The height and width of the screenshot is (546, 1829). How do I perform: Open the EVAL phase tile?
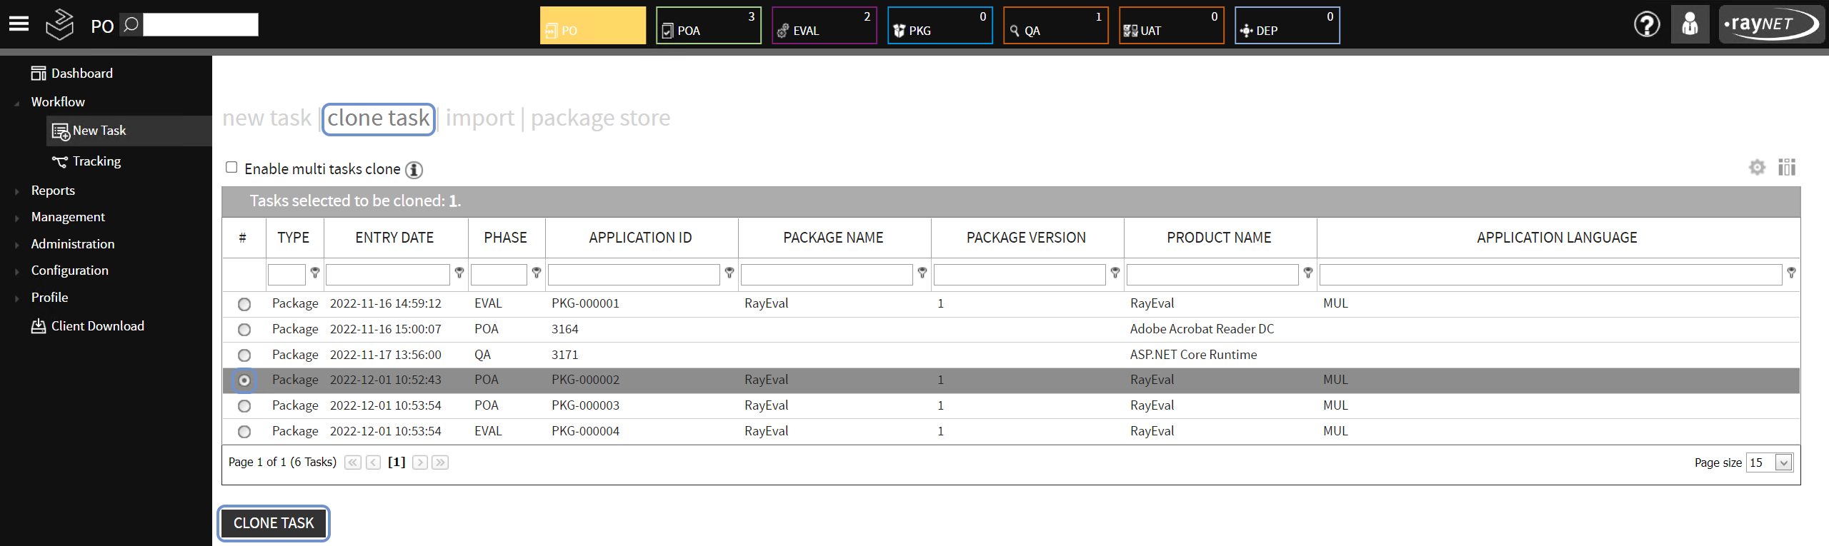pyautogui.click(x=824, y=26)
